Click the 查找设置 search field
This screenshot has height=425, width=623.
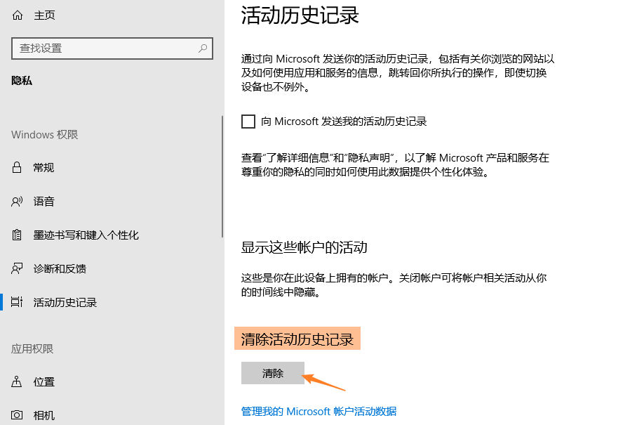coord(112,48)
